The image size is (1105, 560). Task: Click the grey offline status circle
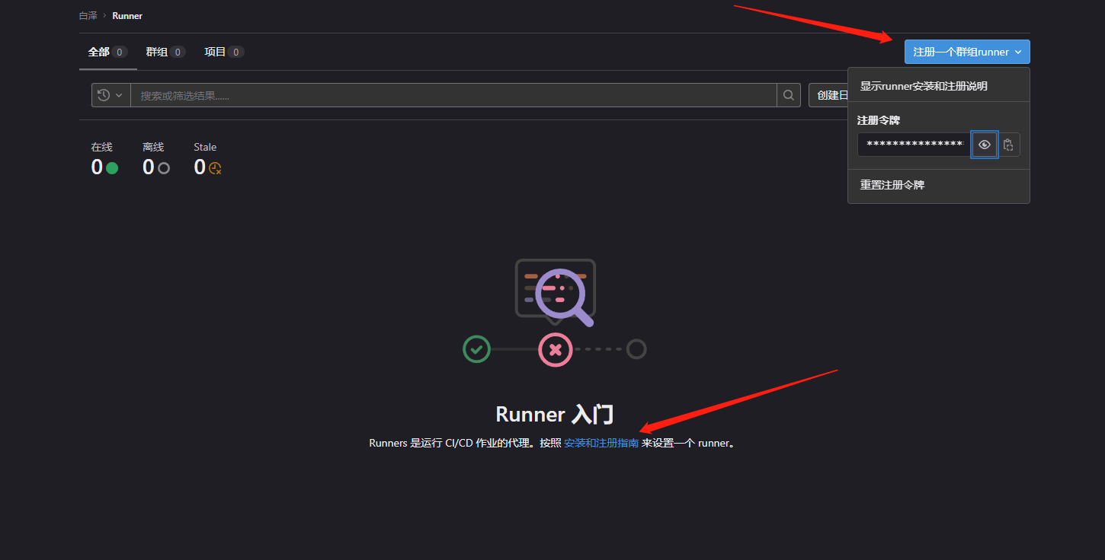point(164,168)
